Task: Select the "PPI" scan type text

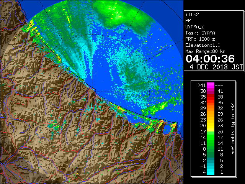Action: point(189,21)
